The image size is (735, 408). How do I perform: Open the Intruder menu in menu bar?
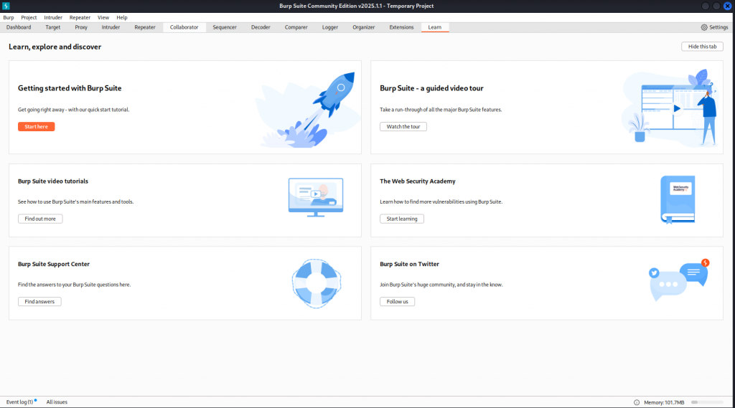[x=53, y=17]
